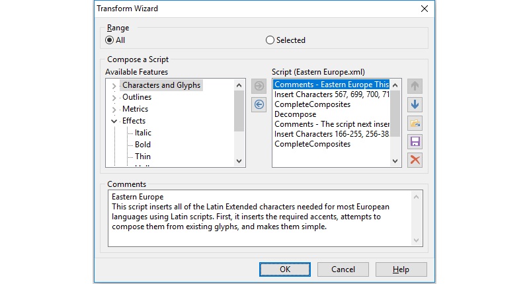Open Help for the Transform Wizard
529x284 pixels.
point(401,269)
